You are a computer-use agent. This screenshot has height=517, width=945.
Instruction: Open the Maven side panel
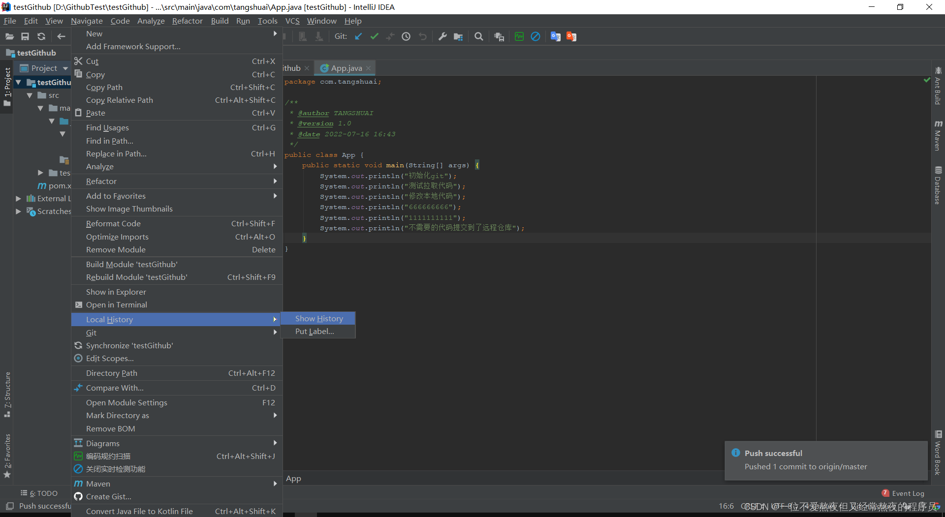point(938,135)
